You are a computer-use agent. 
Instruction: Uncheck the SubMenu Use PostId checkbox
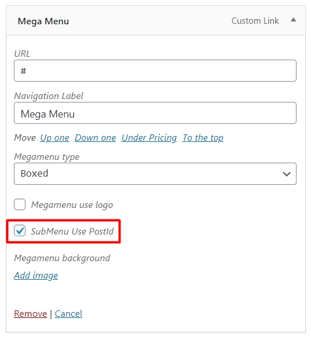tap(20, 230)
